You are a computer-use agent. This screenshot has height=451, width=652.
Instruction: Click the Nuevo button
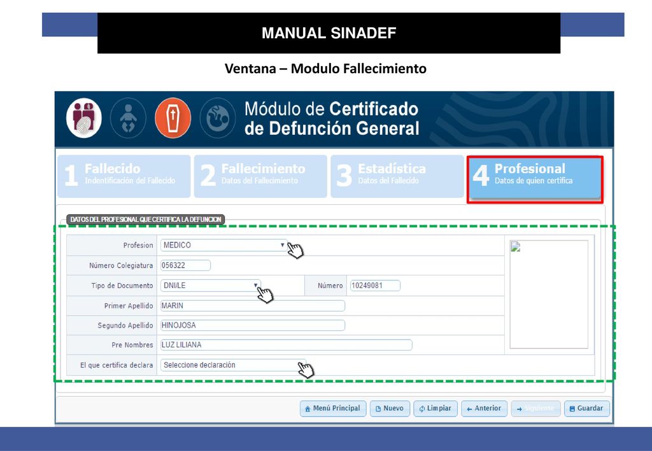pyautogui.click(x=390, y=408)
